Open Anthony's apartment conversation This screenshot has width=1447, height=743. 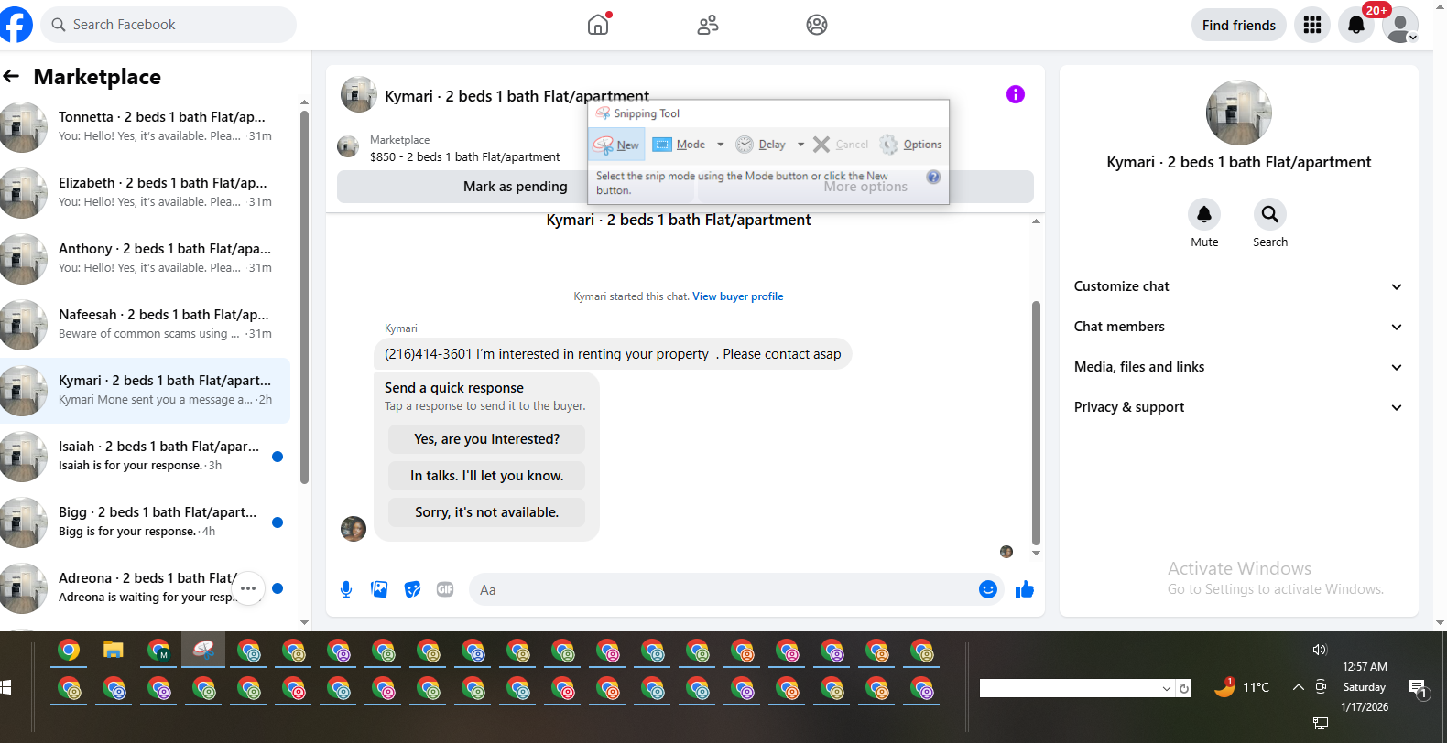coord(145,258)
